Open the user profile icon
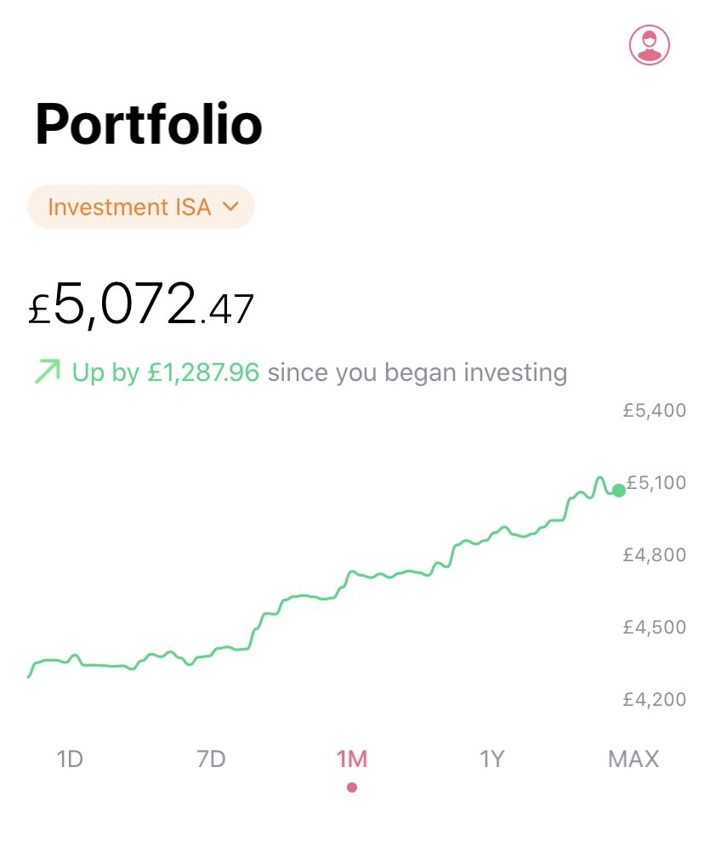Image resolution: width=704 pixels, height=864 pixels. [650, 44]
